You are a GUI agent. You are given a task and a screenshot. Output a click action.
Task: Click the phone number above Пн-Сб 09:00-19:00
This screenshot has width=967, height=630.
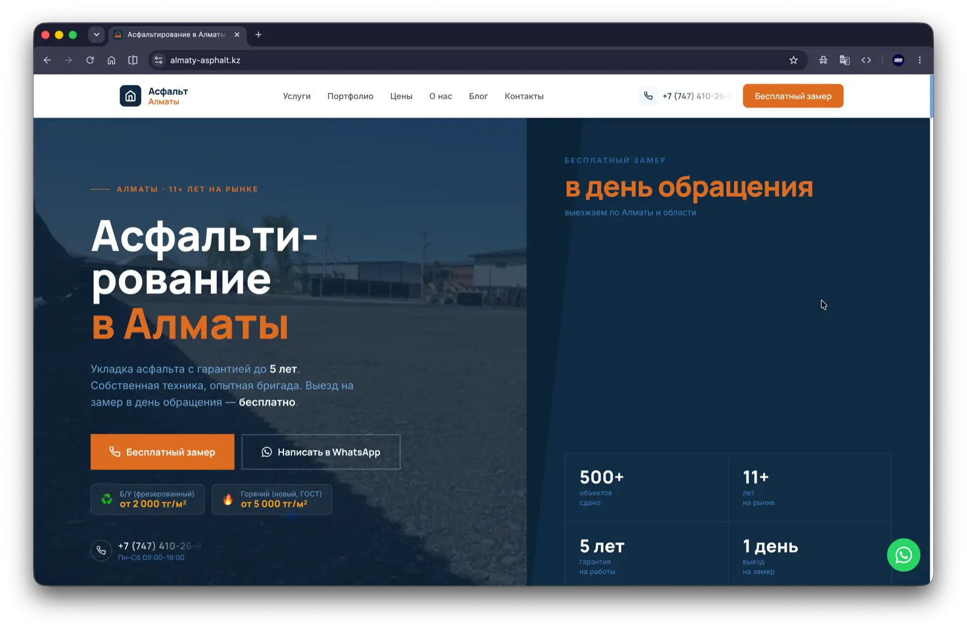pos(159,546)
